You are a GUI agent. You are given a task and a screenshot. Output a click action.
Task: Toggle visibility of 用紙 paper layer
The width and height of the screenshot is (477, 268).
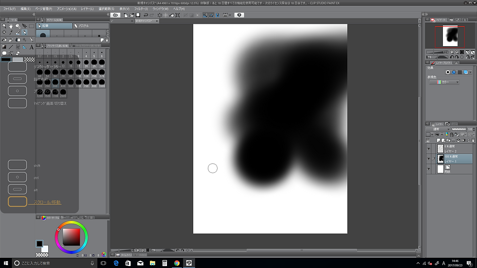pos(428,169)
